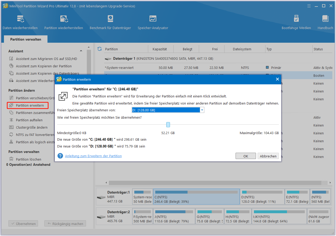Sort by Belegt column header

188,49
